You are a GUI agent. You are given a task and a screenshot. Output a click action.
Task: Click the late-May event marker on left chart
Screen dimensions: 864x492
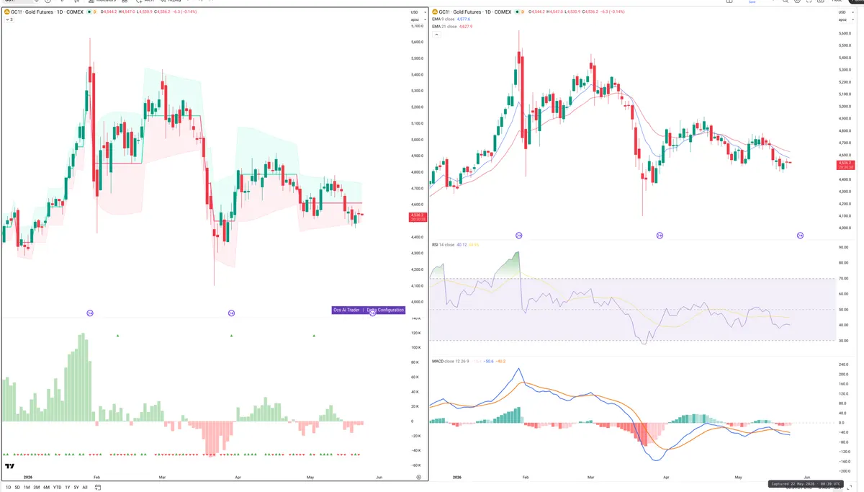click(372, 313)
